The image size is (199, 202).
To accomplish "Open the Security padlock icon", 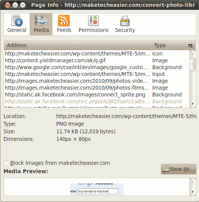I will tap(125, 21).
